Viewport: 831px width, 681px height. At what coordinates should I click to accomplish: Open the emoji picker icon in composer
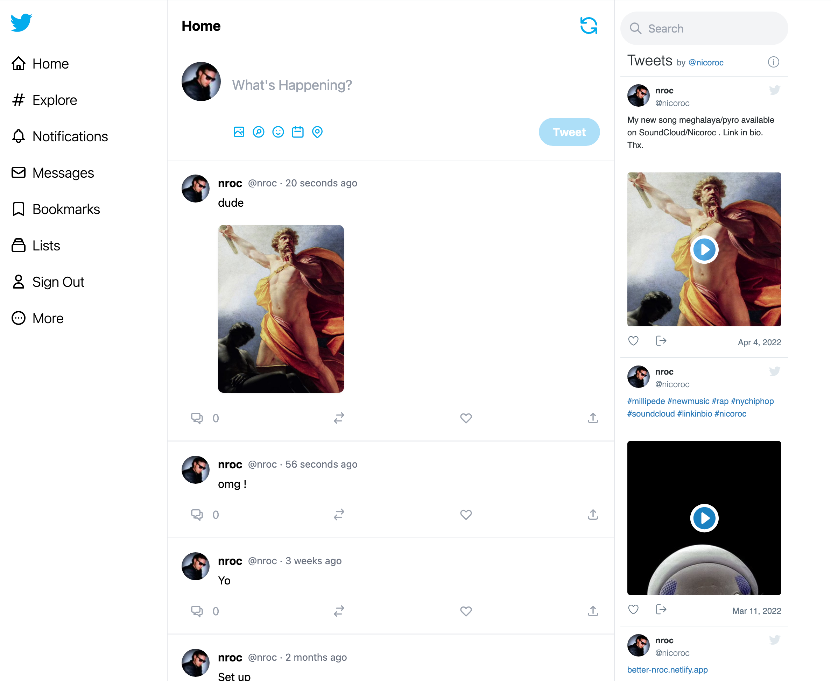click(278, 132)
